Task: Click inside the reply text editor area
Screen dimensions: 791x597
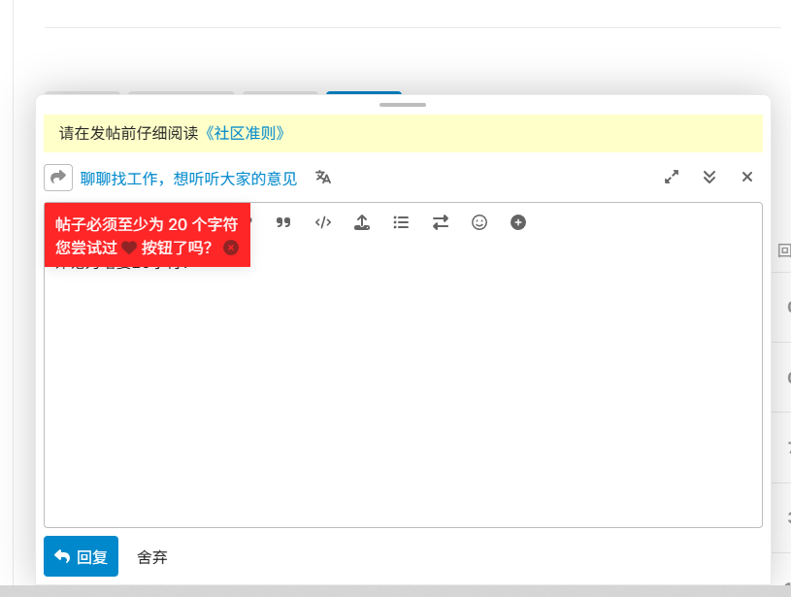Action: (403, 388)
